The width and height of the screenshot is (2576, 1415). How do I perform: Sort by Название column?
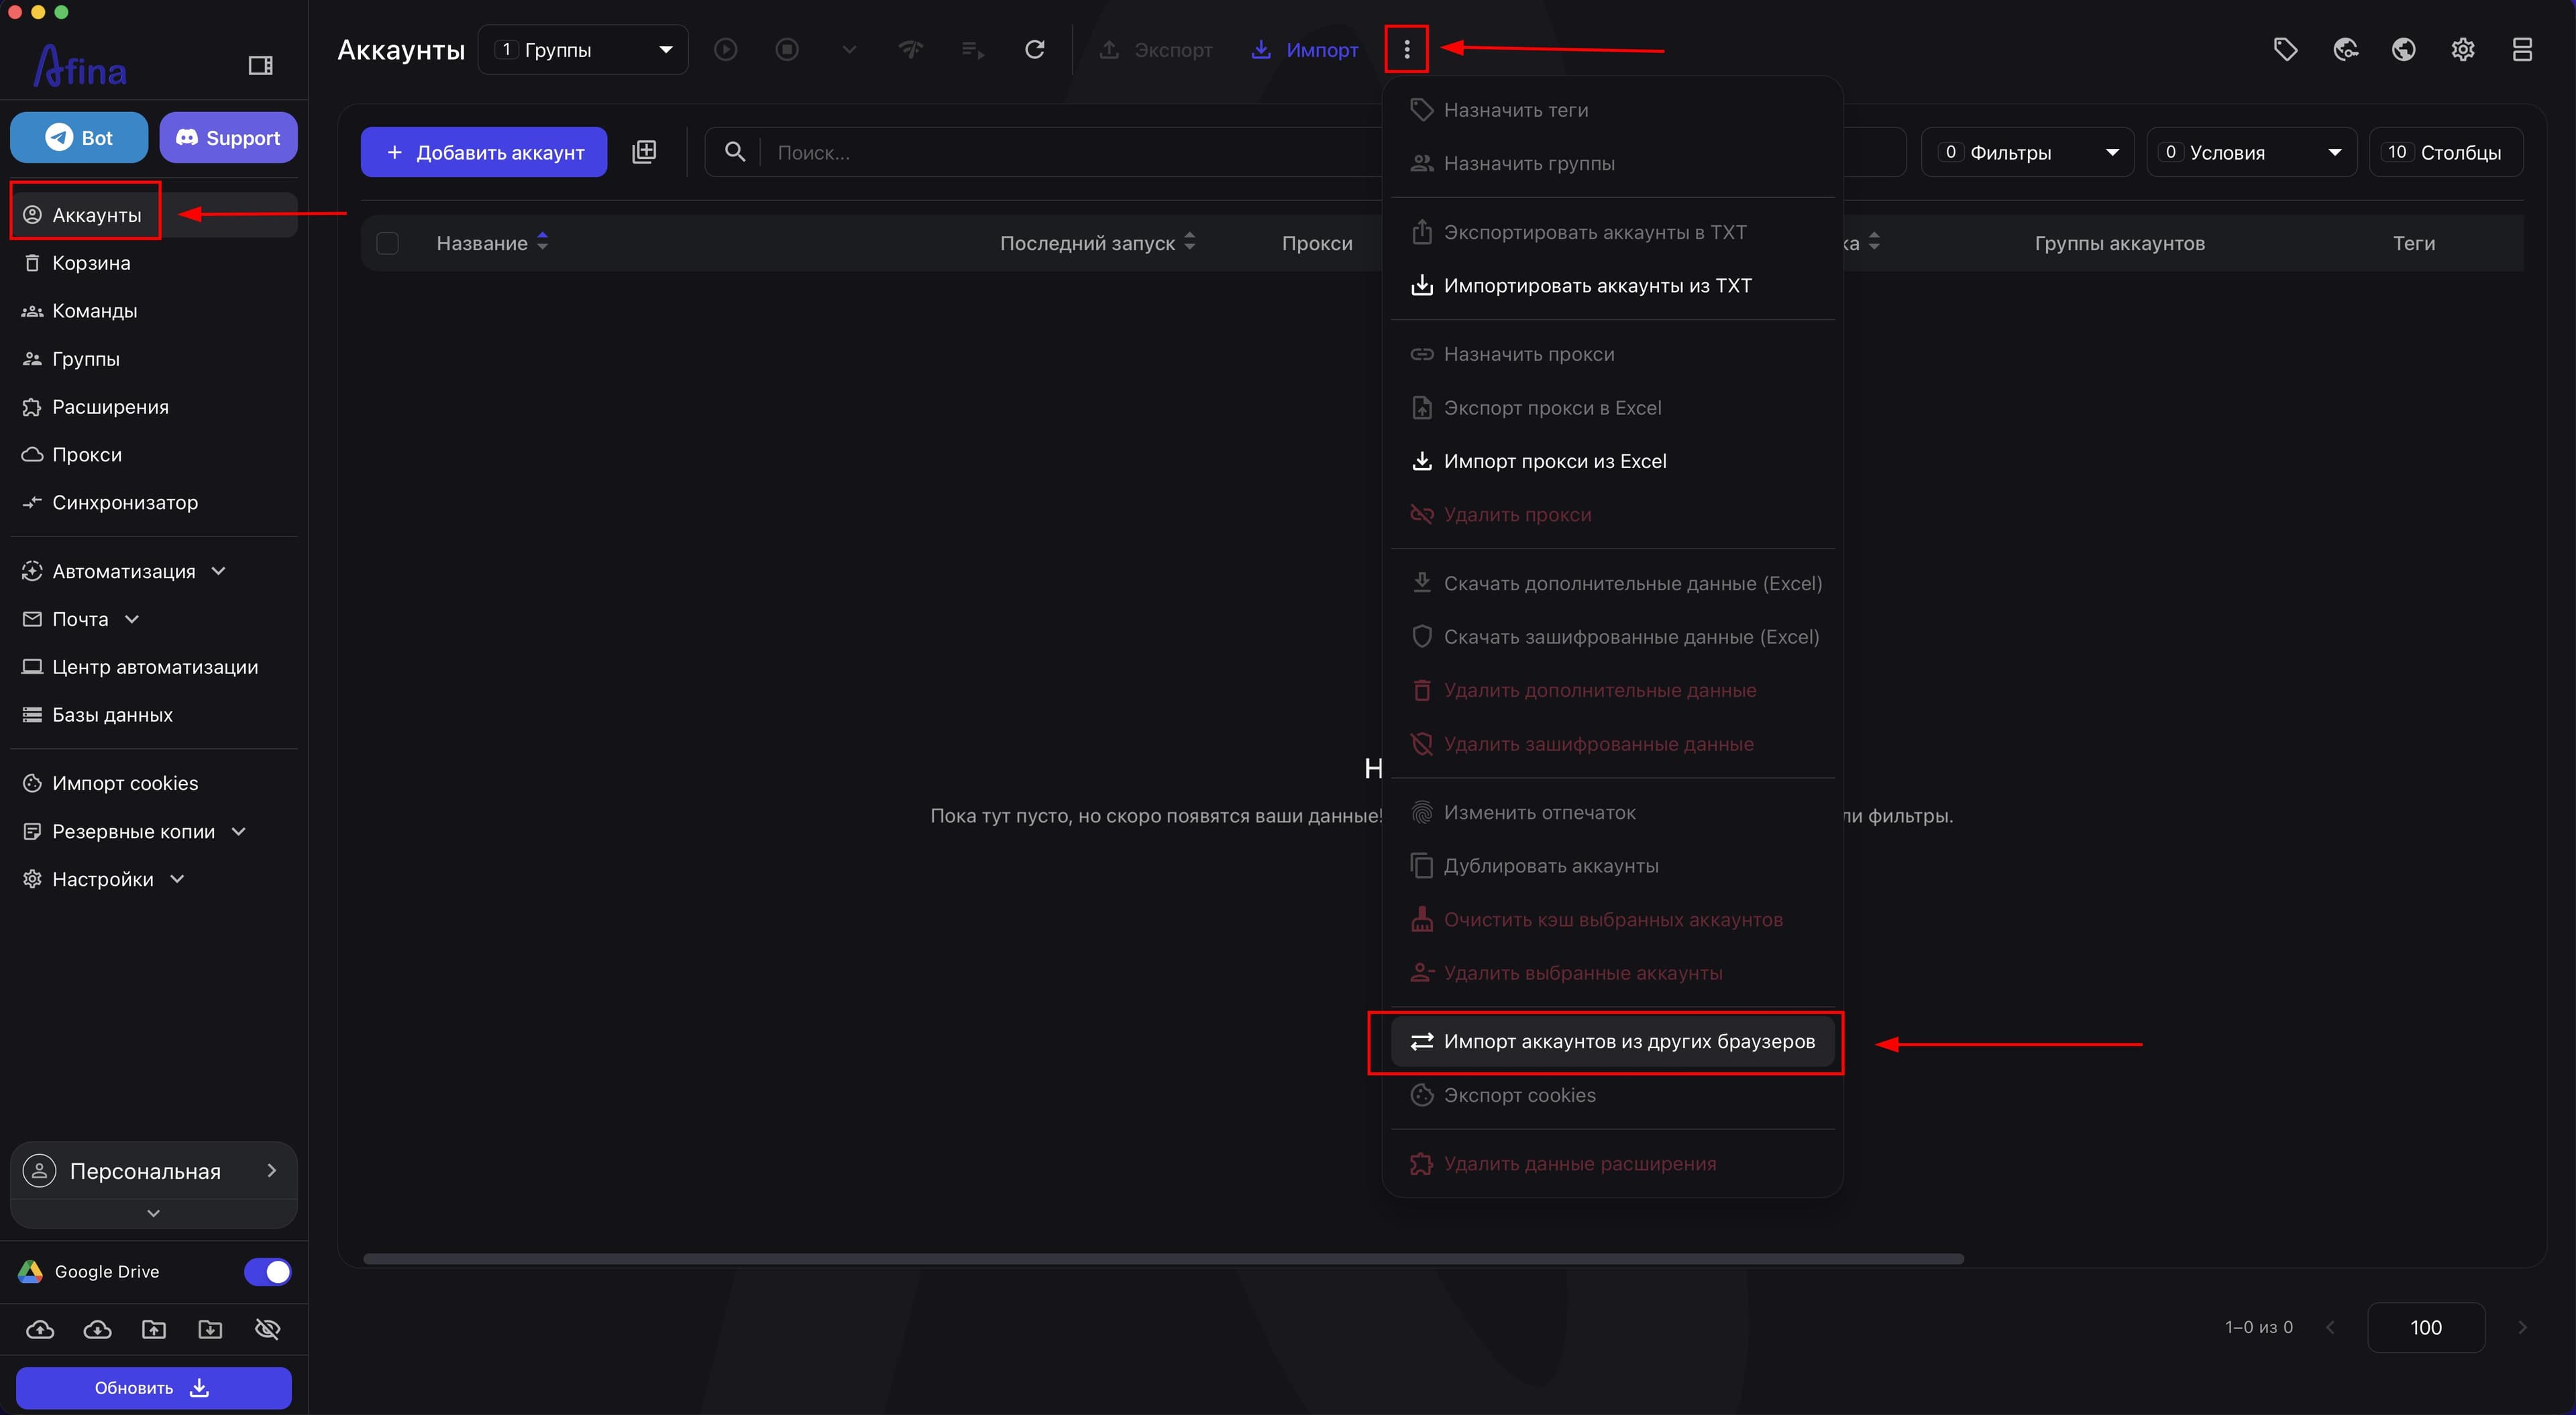pyautogui.click(x=492, y=243)
